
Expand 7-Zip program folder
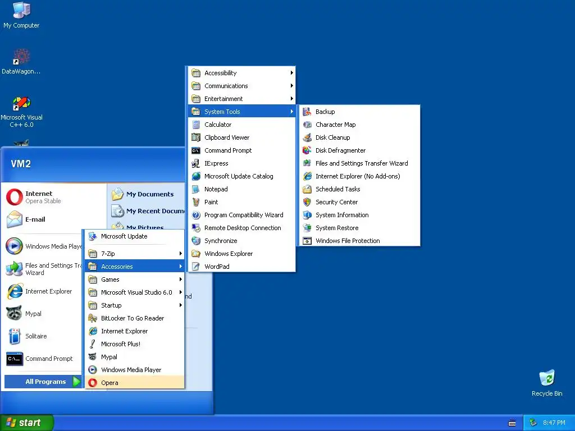click(134, 254)
